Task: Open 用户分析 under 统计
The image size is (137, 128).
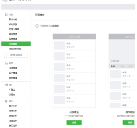Action: 13,106
